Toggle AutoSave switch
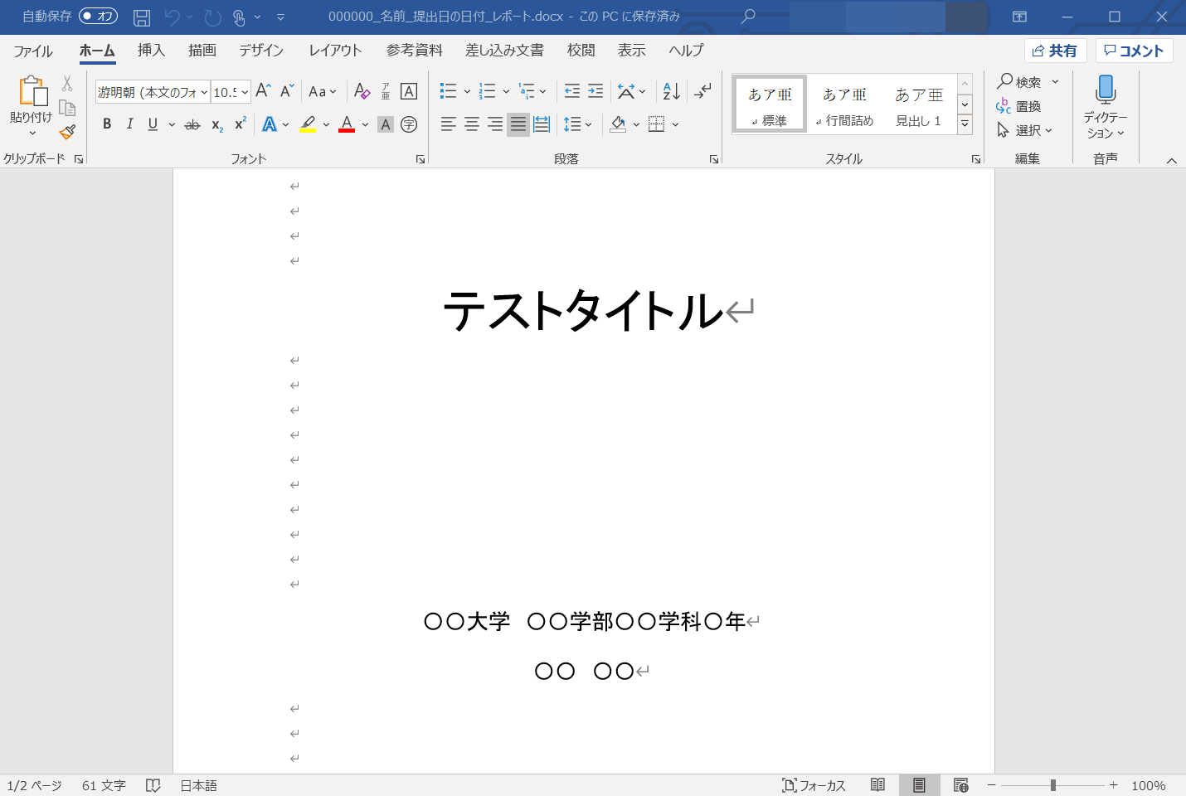 click(x=98, y=16)
